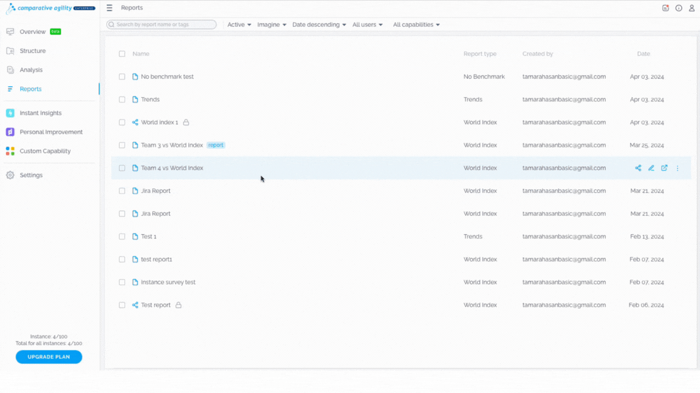700x393 pixels.
Task: Click the Overview sidebar icon
Action: (x=10, y=32)
